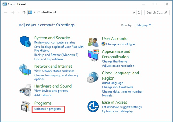The width and height of the screenshot is (173, 122).
Task: Open View network status and tasks
Action: click(54, 71)
